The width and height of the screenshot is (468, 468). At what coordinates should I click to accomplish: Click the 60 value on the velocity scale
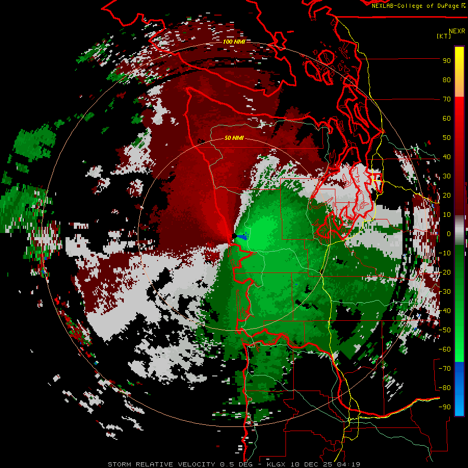click(447, 119)
